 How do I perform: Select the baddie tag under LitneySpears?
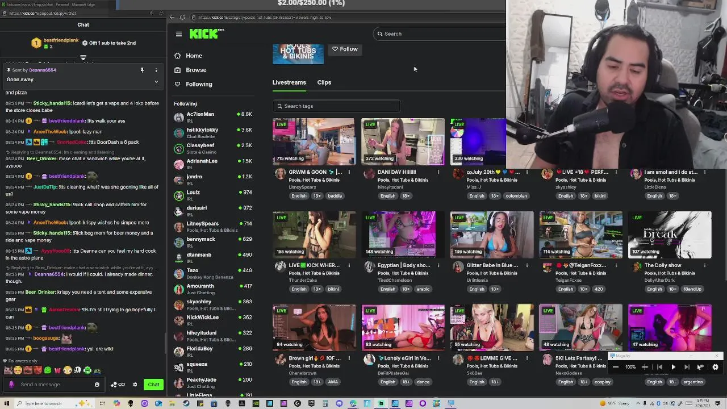(x=335, y=196)
